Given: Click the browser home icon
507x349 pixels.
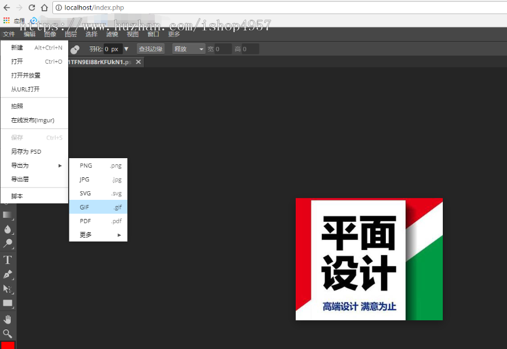Looking at the screenshot, I should point(45,7).
